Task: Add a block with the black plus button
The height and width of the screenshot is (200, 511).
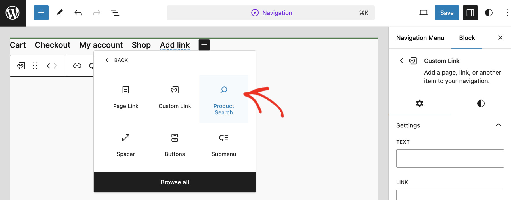Action: 204,45
